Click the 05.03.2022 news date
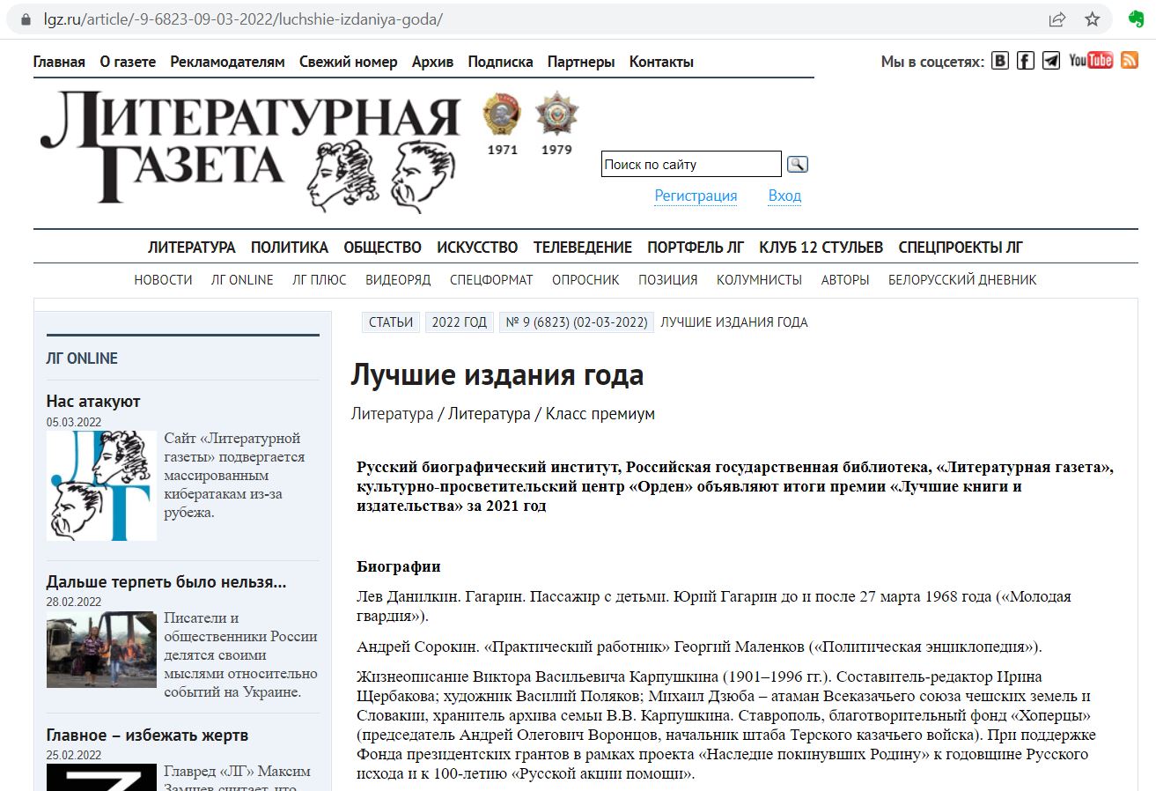This screenshot has width=1156, height=791. [x=74, y=422]
